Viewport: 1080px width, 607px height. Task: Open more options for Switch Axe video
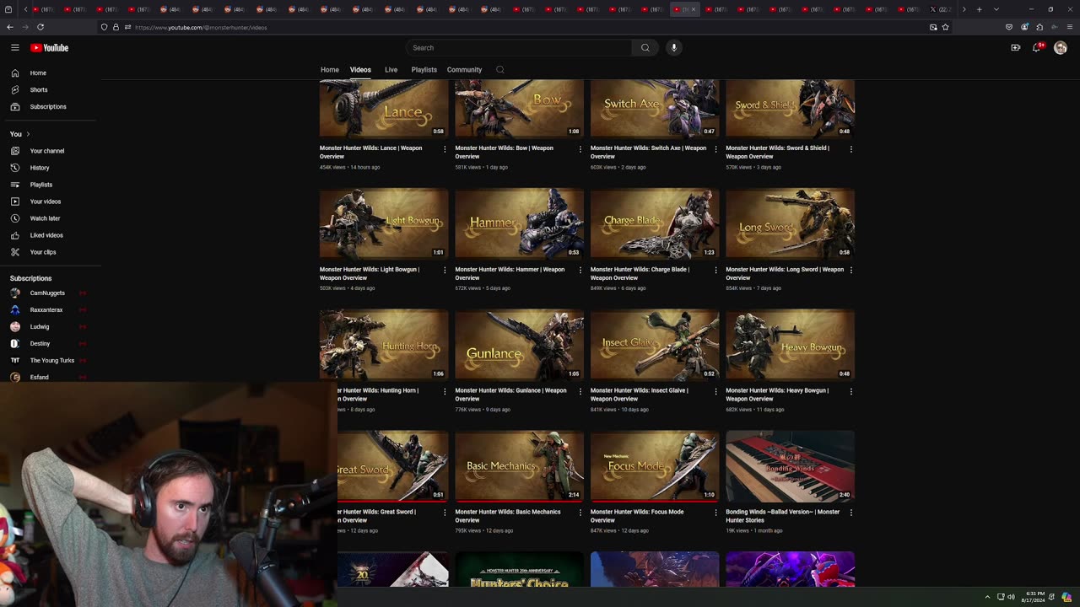click(x=715, y=149)
